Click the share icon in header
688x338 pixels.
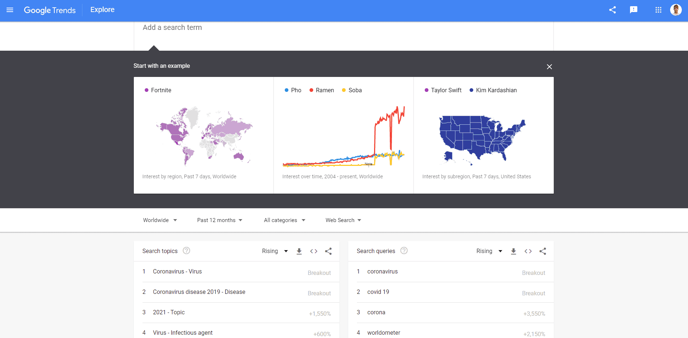(x=613, y=10)
